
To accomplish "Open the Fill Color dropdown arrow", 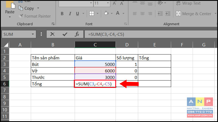I will [x=112, y=14].
